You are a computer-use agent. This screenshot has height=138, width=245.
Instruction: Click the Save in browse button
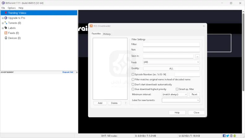[198, 56]
